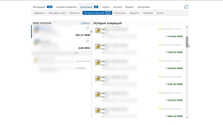Click the Перевести submenu button
Image resolution: width=223 pixels, height=125 pixels.
pyautogui.click(x=39, y=13)
